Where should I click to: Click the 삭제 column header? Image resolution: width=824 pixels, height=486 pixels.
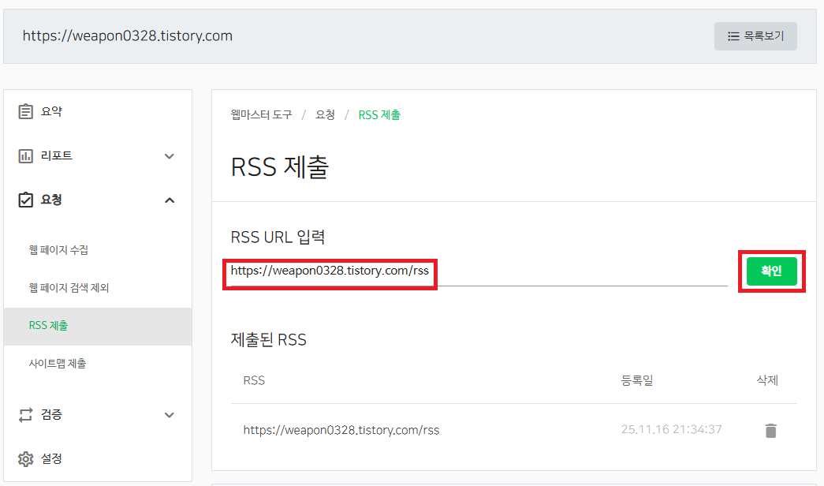pos(767,380)
